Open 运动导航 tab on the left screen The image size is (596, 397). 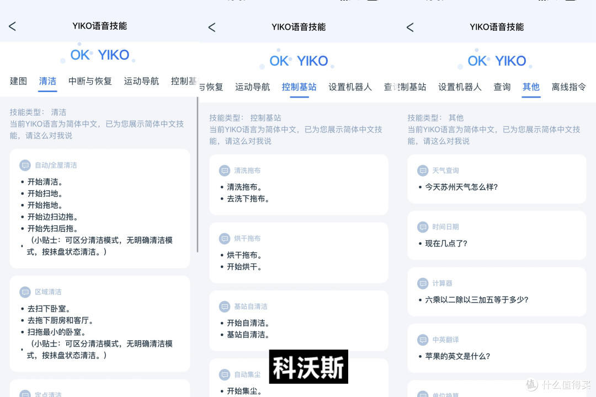tap(141, 81)
